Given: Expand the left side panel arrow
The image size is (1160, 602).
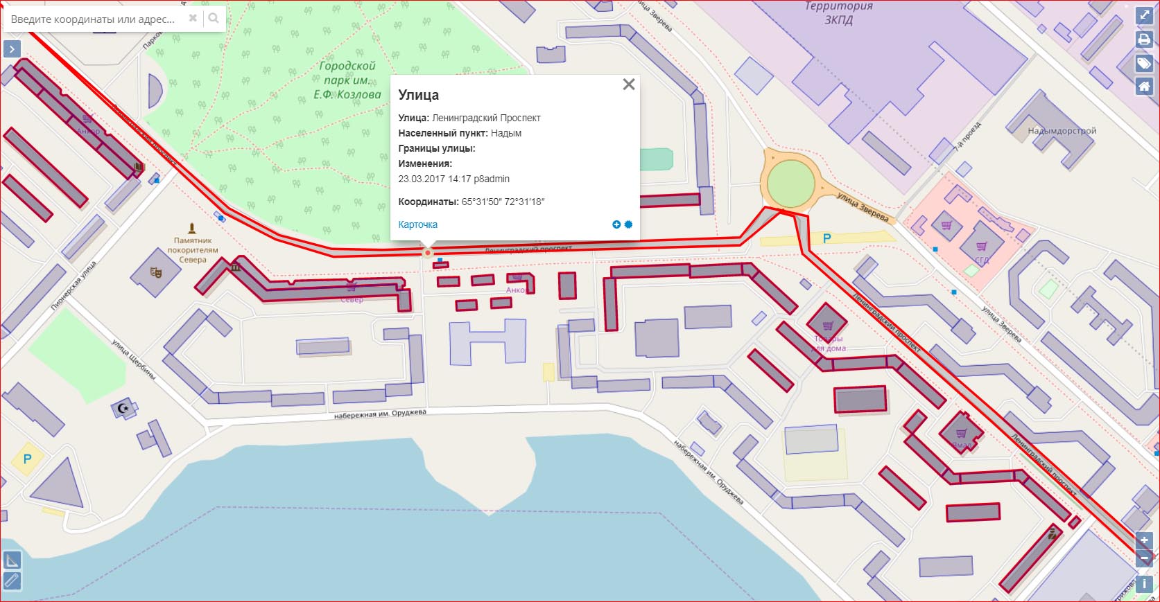Looking at the screenshot, I should (12, 49).
